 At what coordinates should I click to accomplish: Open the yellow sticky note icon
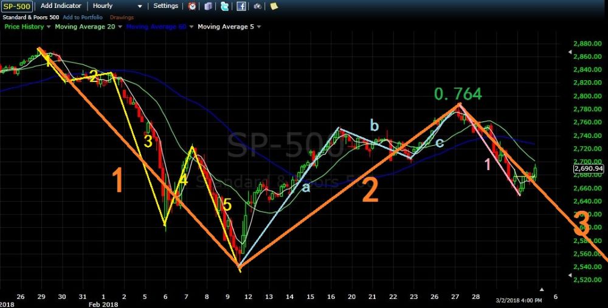[274, 6]
